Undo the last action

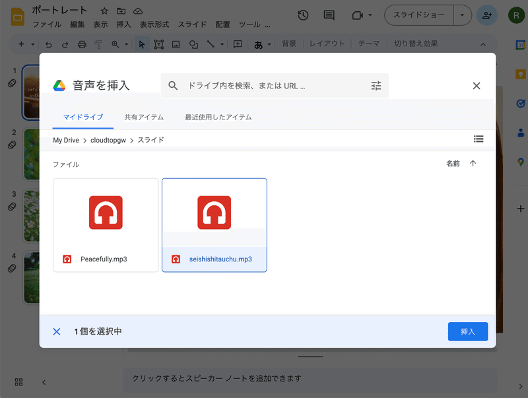point(48,44)
